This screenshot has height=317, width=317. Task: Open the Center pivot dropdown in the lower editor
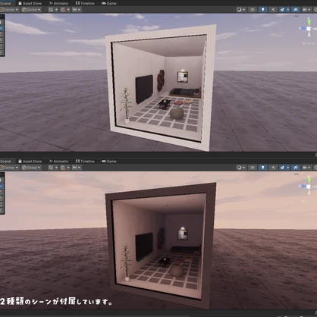(9, 168)
